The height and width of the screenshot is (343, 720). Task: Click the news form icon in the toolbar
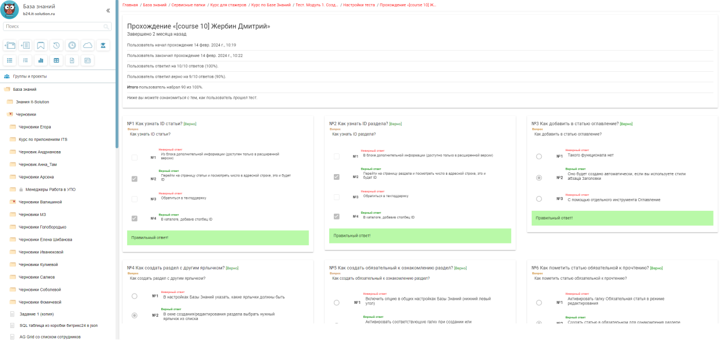(x=87, y=60)
